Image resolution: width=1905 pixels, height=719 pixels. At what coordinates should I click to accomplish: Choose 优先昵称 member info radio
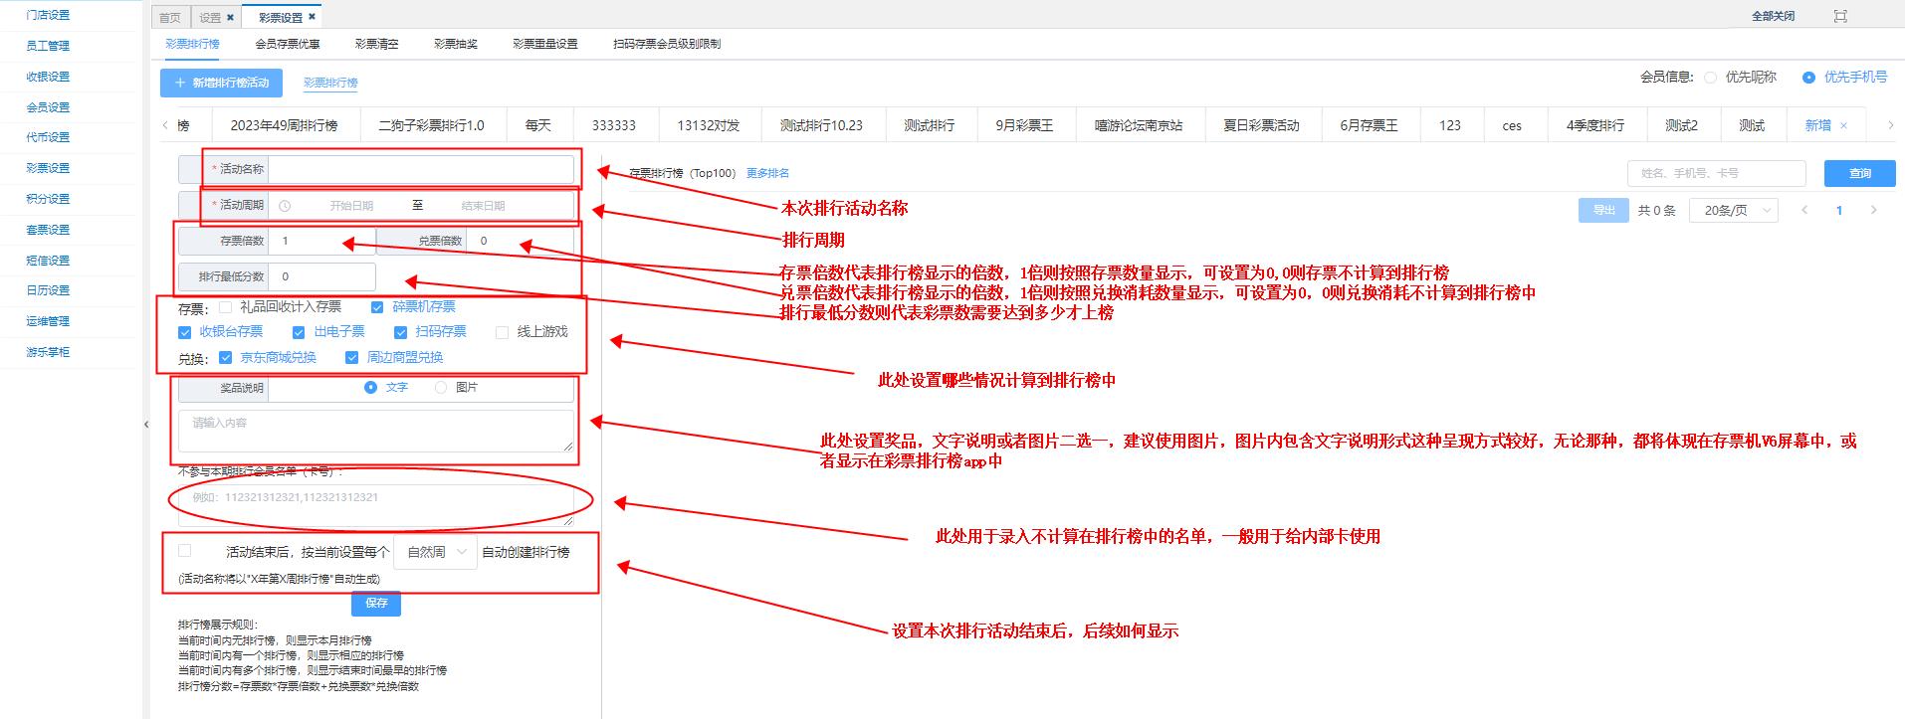1710,78
